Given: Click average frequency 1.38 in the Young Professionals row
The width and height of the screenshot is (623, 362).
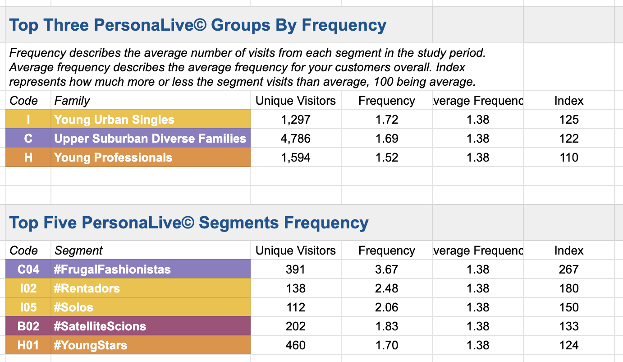Looking at the screenshot, I should [x=478, y=158].
